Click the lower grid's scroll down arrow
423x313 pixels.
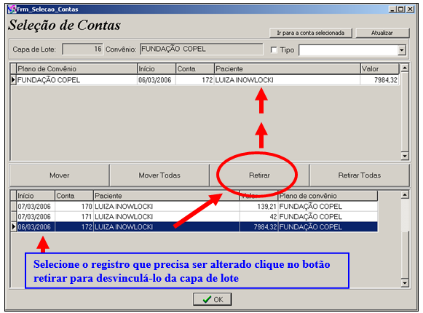[x=405, y=282]
